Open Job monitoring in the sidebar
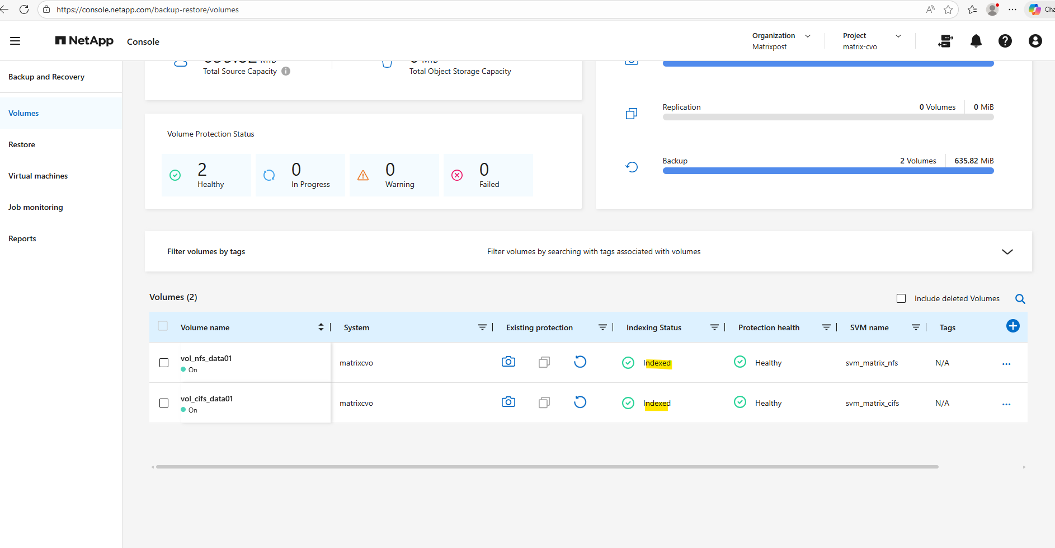Image resolution: width=1055 pixels, height=548 pixels. pyautogui.click(x=36, y=207)
